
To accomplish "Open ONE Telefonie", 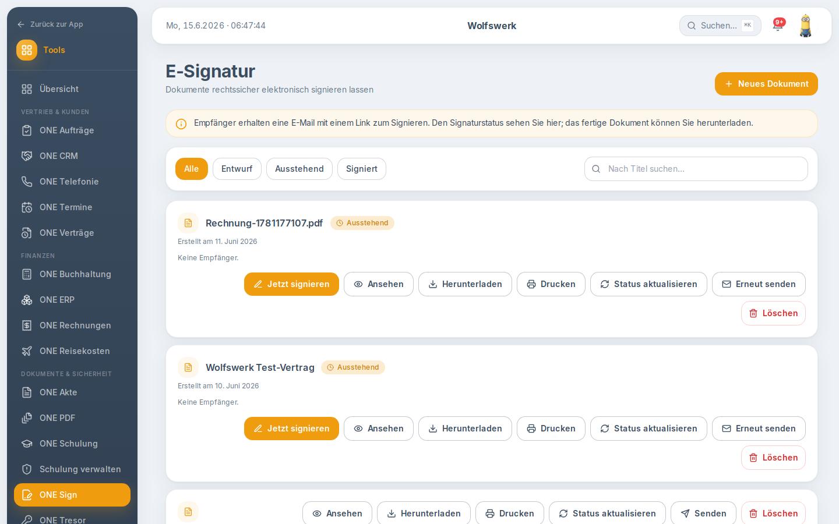I will (x=72, y=182).
